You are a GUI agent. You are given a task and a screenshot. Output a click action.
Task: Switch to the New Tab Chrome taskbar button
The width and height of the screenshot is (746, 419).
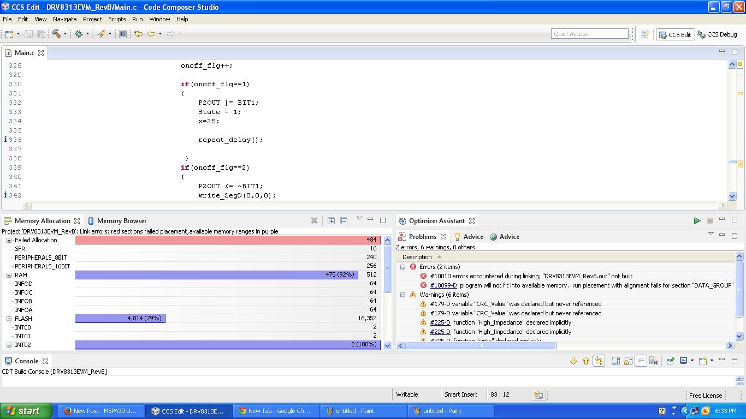pyautogui.click(x=276, y=411)
